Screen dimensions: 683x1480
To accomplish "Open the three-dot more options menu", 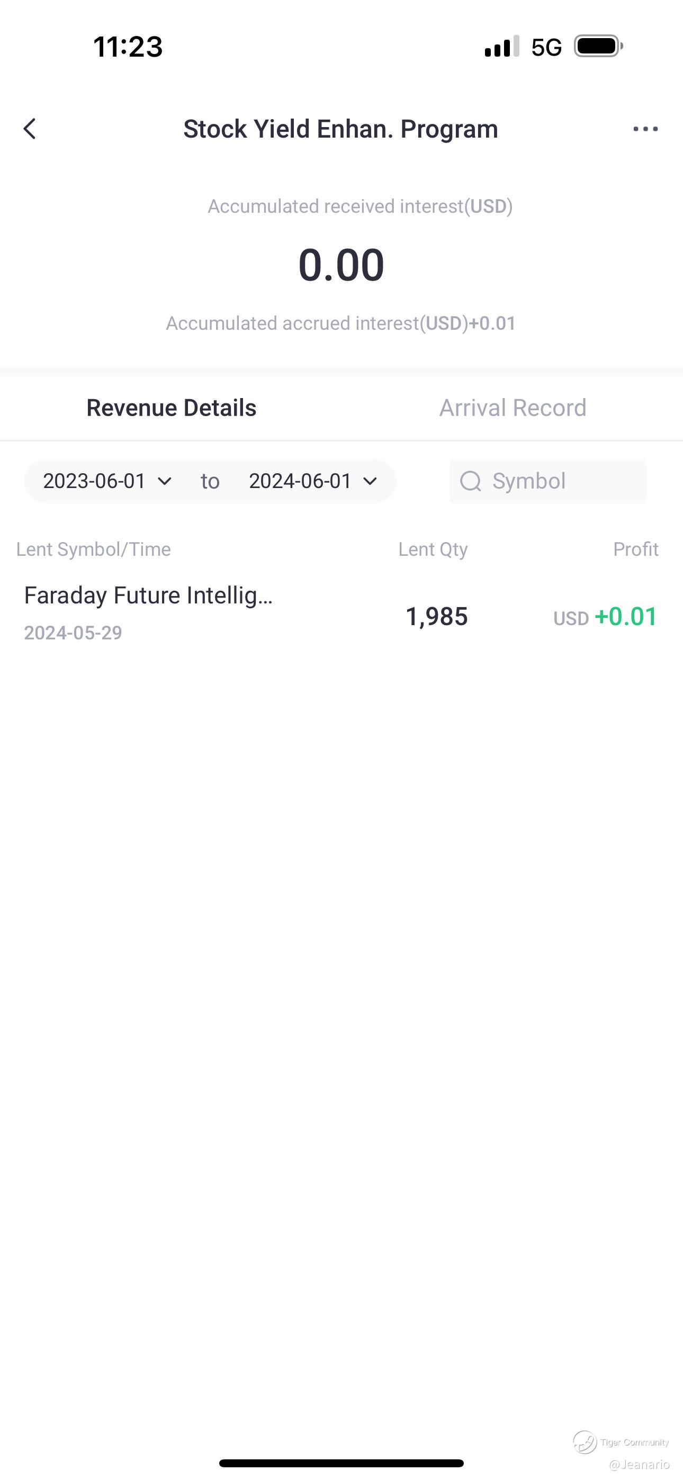I will coord(645,129).
